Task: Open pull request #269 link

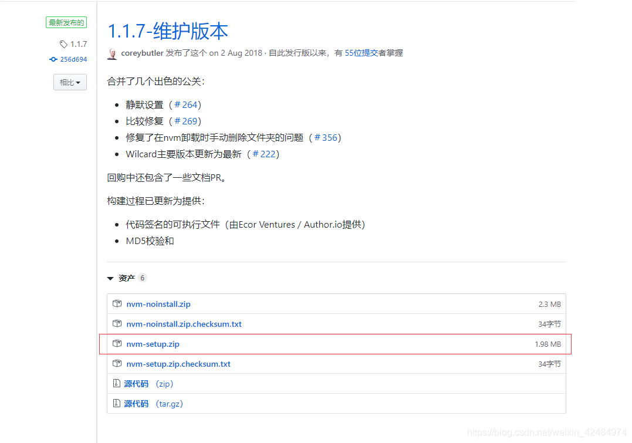Action: point(186,121)
